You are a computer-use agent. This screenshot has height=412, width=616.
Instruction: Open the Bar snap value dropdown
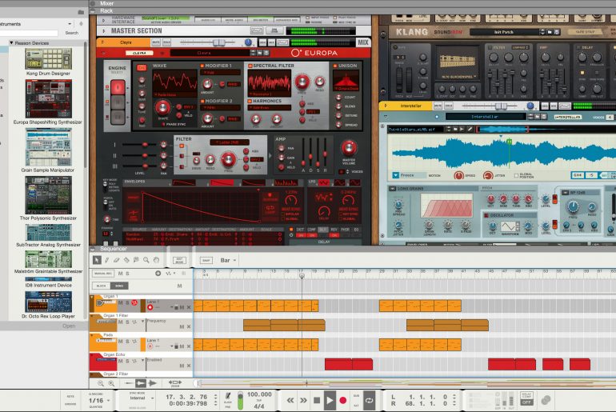pyautogui.click(x=230, y=260)
